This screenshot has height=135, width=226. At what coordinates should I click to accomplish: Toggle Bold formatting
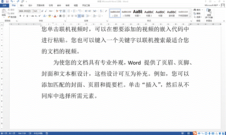[x=20, y=16]
